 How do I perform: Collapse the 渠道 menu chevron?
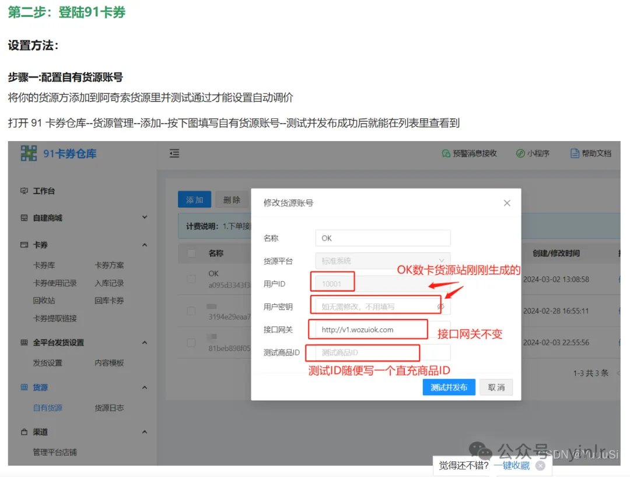[x=145, y=432]
